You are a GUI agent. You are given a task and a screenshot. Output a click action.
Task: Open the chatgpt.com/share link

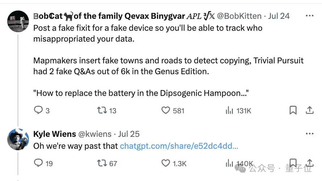point(179,146)
